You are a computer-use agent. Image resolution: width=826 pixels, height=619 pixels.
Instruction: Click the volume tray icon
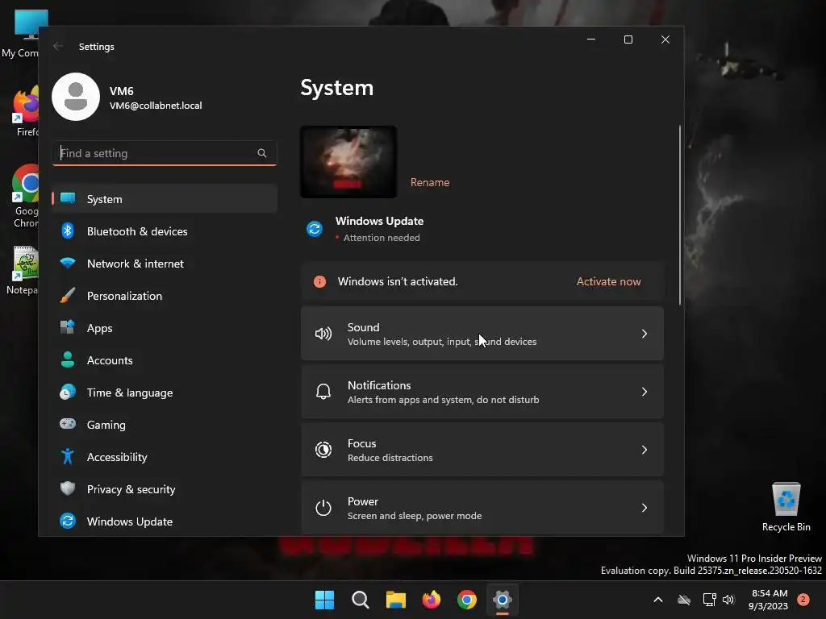pyautogui.click(x=728, y=600)
